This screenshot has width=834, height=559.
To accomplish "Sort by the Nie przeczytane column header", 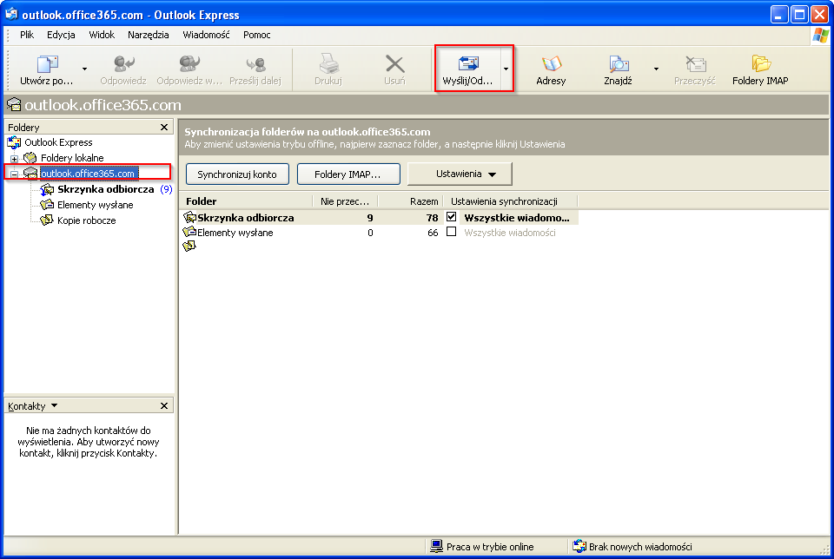I will 345,201.
